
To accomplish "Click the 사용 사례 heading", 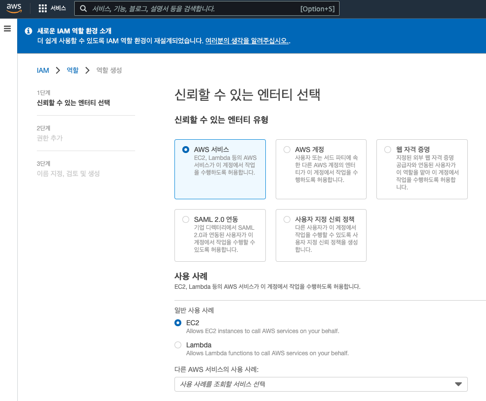I will tap(191, 276).
